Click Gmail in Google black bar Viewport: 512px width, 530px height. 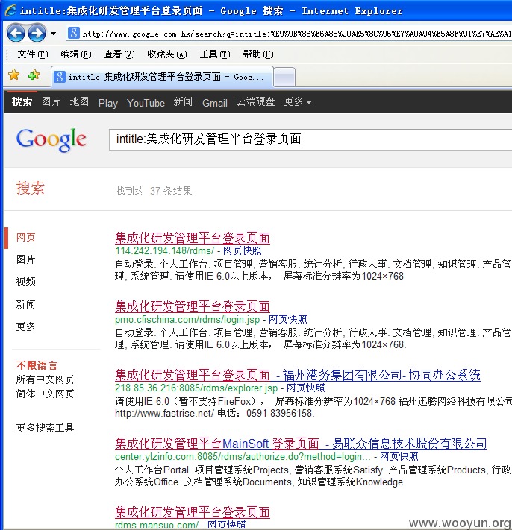pos(215,103)
